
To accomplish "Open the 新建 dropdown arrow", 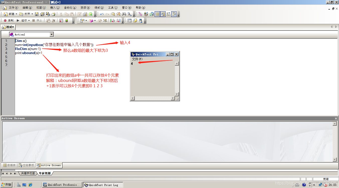I will [17, 14].
